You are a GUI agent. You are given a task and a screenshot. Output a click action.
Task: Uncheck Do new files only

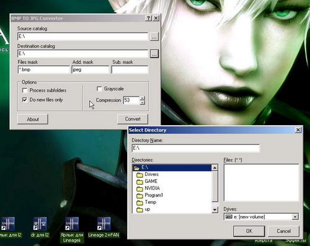click(25, 100)
